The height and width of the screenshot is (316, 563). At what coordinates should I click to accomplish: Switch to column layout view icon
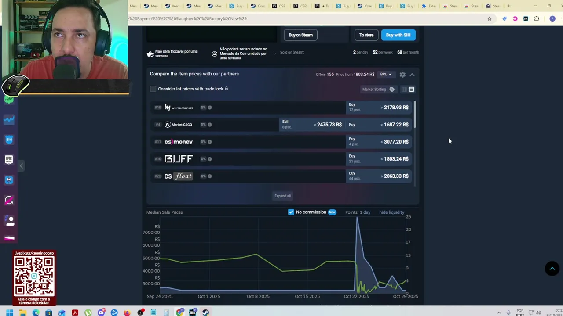click(404, 90)
